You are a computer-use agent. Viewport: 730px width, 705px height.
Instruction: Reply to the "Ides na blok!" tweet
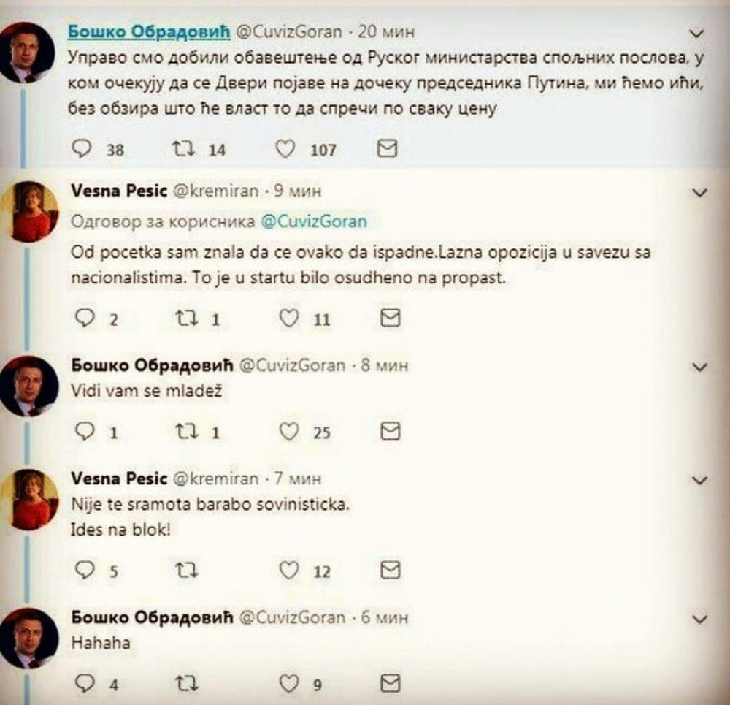[x=85, y=571]
